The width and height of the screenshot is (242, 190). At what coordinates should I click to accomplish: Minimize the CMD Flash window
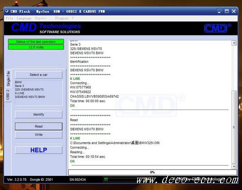coord(219,11)
